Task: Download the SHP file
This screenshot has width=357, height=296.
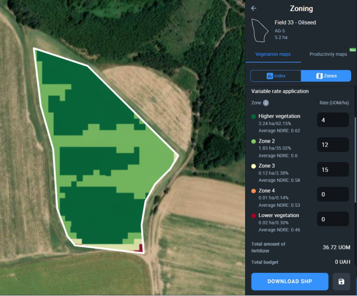Action: point(290,281)
